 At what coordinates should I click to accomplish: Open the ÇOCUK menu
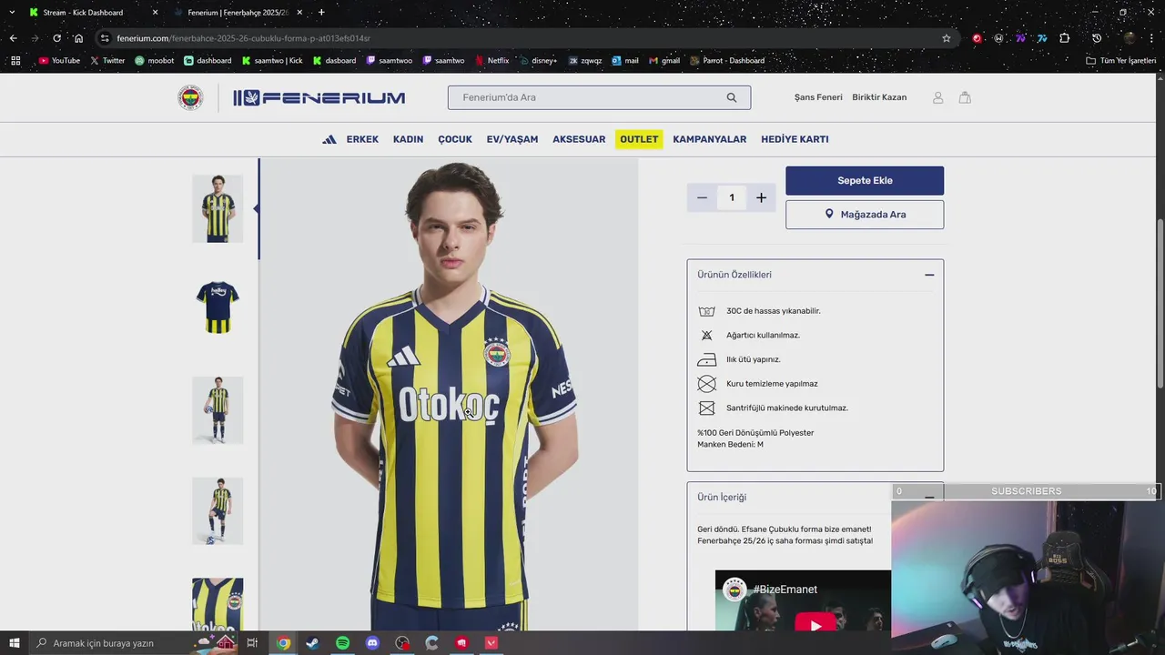(x=455, y=139)
